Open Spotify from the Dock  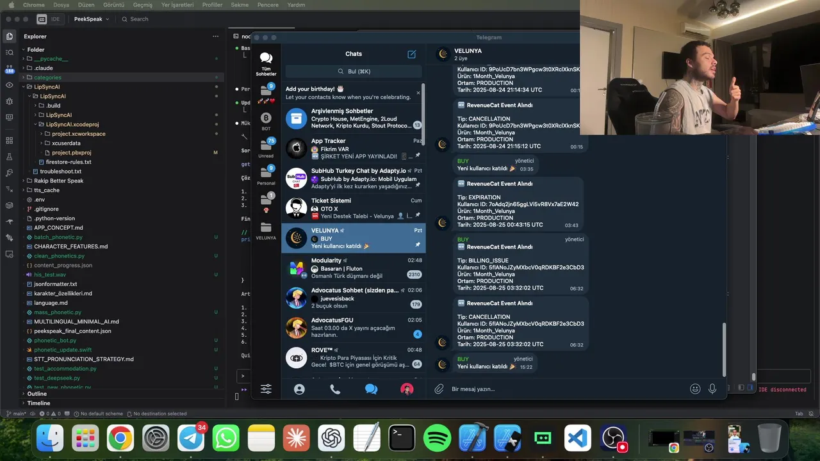(x=437, y=439)
